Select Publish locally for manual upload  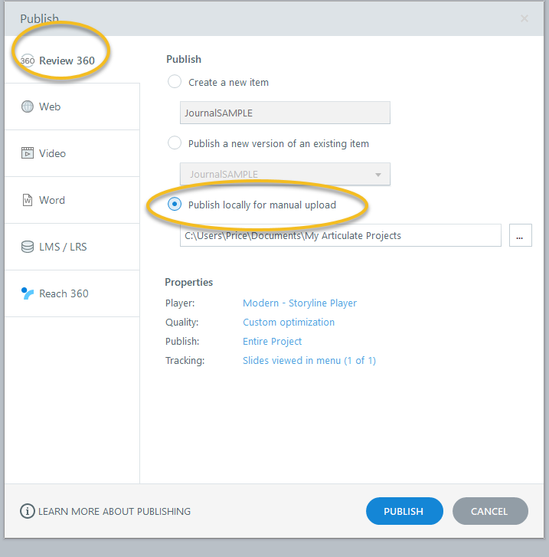175,205
